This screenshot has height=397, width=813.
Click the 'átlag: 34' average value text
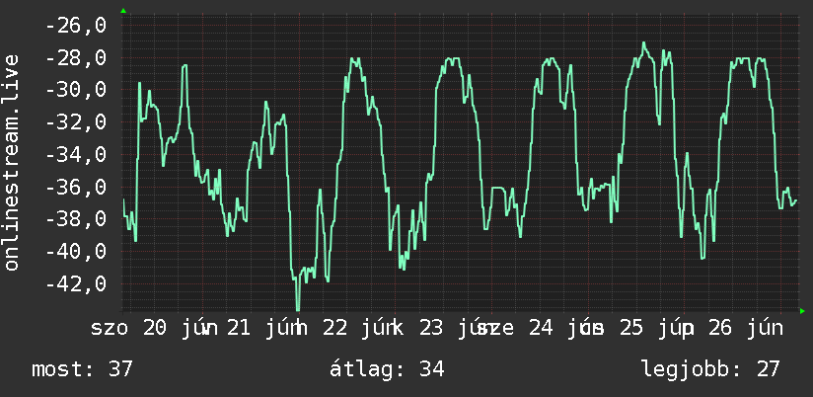click(x=387, y=369)
